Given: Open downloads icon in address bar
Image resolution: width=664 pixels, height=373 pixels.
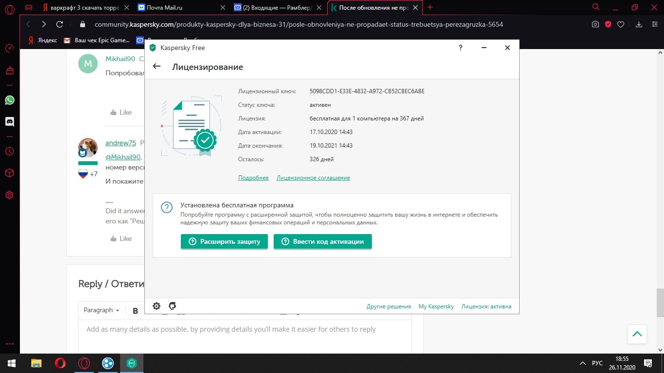Looking at the screenshot, I should pyautogui.click(x=639, y=24).
